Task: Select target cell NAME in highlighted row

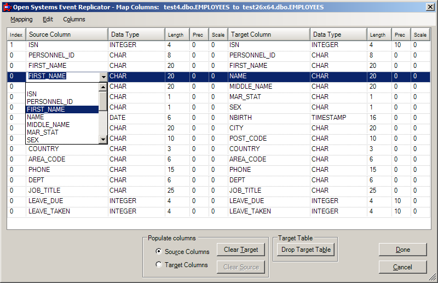Action: pos(269,76)
